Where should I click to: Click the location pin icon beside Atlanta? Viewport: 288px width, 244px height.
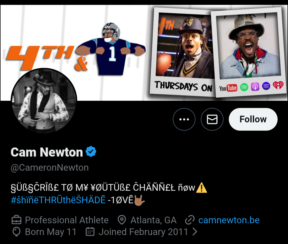coord(122,220)
